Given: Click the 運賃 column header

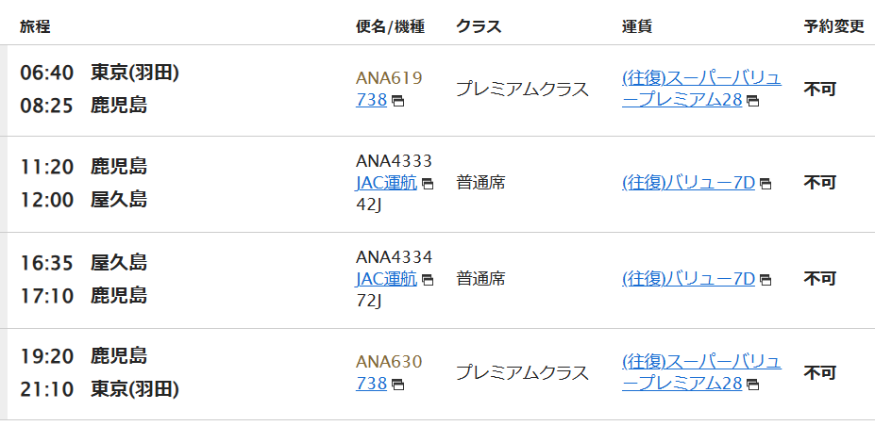Looking at the screenshot, I should (x=637, y=26).
